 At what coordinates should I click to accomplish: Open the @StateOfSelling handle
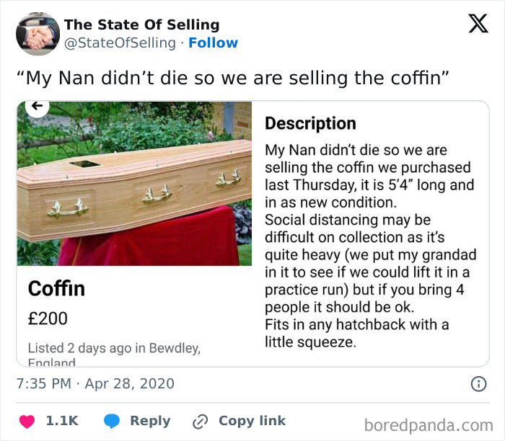tap(120, 43)
